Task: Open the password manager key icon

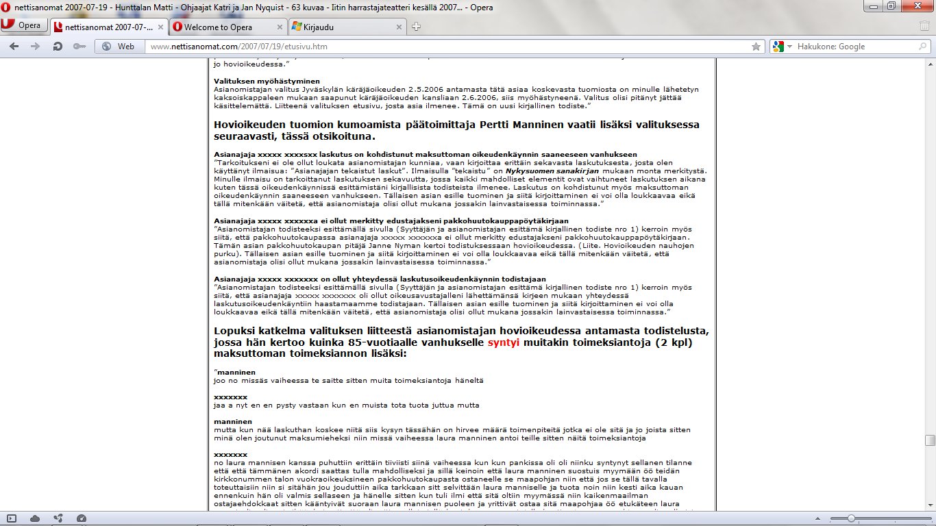Action: [79, 47]
